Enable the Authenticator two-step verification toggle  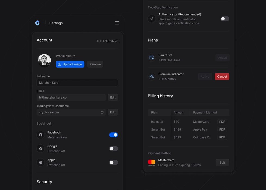(x=225, y=19)
